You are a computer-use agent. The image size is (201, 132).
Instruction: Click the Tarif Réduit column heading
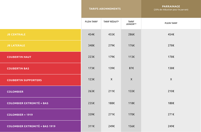[111, 22]
